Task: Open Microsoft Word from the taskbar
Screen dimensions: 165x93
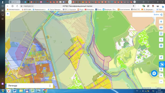Action: (x=15, y=91)
